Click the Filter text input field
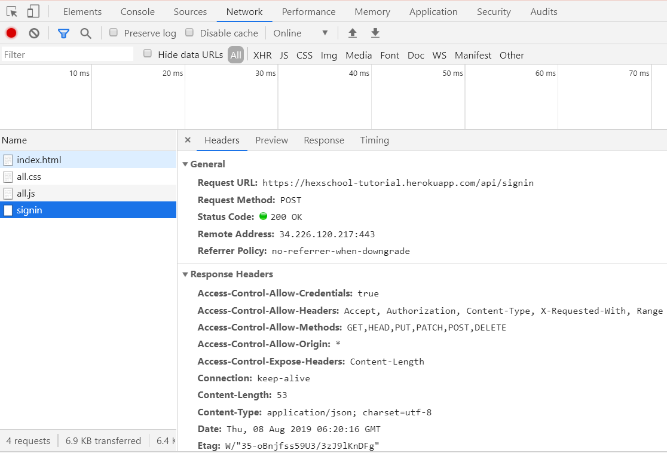The height and width of the screenshot is (453, 667). tap(67, 54)
